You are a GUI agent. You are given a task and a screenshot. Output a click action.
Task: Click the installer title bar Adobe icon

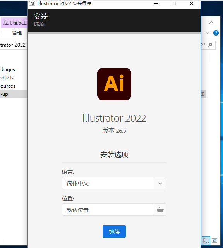[x=32, y=3]
